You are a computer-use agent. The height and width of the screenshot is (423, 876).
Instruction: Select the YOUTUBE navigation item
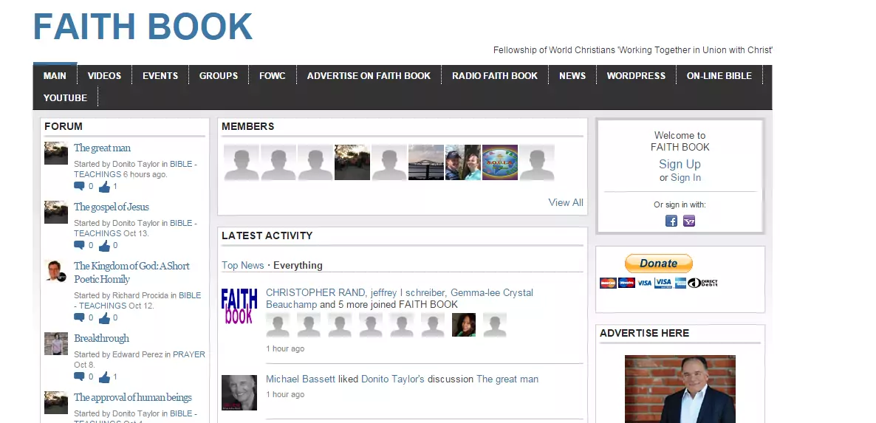tap(65, 97)
